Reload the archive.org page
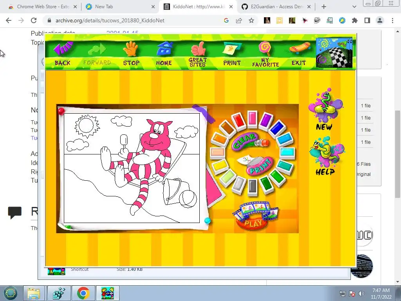Screen dimensions: 401x301 34,20
